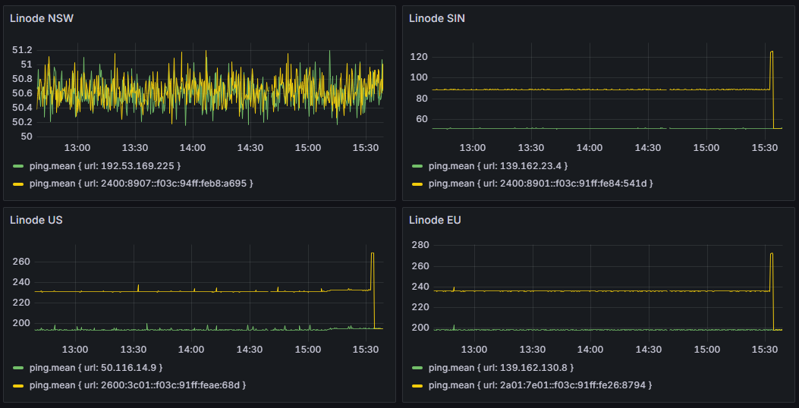The width and height of the screenshot is (799, 408).
Task: Click yellow swatch for 2400:8901 SIN series
Action: tap(417, 183)
